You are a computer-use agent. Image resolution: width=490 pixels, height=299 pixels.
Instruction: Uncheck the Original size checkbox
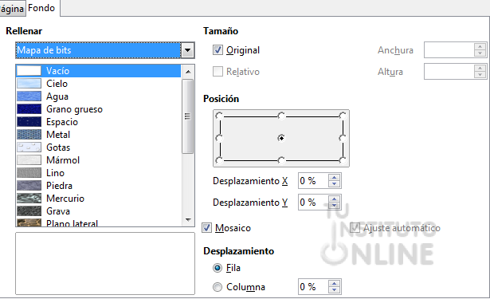[218, 50]
